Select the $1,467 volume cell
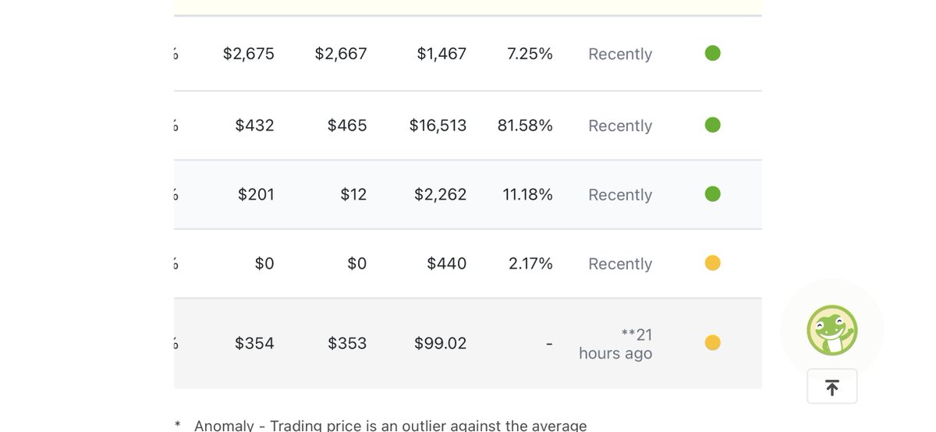This screenshot has width=936, height=432. tap(441, 54)
